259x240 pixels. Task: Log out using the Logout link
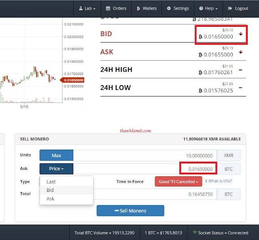238,9
